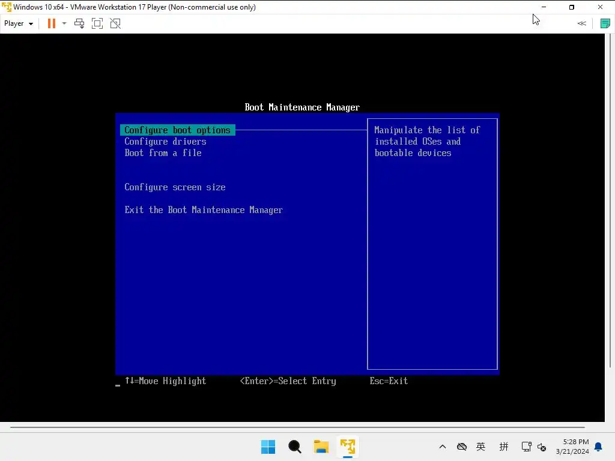The height and width of the screenshot is (461, 615).
Task: Minimize the VMware Player window
Action: [x=544, y=7]
